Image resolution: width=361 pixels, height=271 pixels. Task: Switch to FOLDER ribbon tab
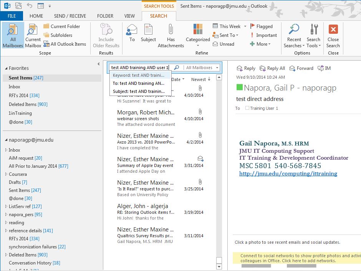pyautogui.click(x=105, y=16)
